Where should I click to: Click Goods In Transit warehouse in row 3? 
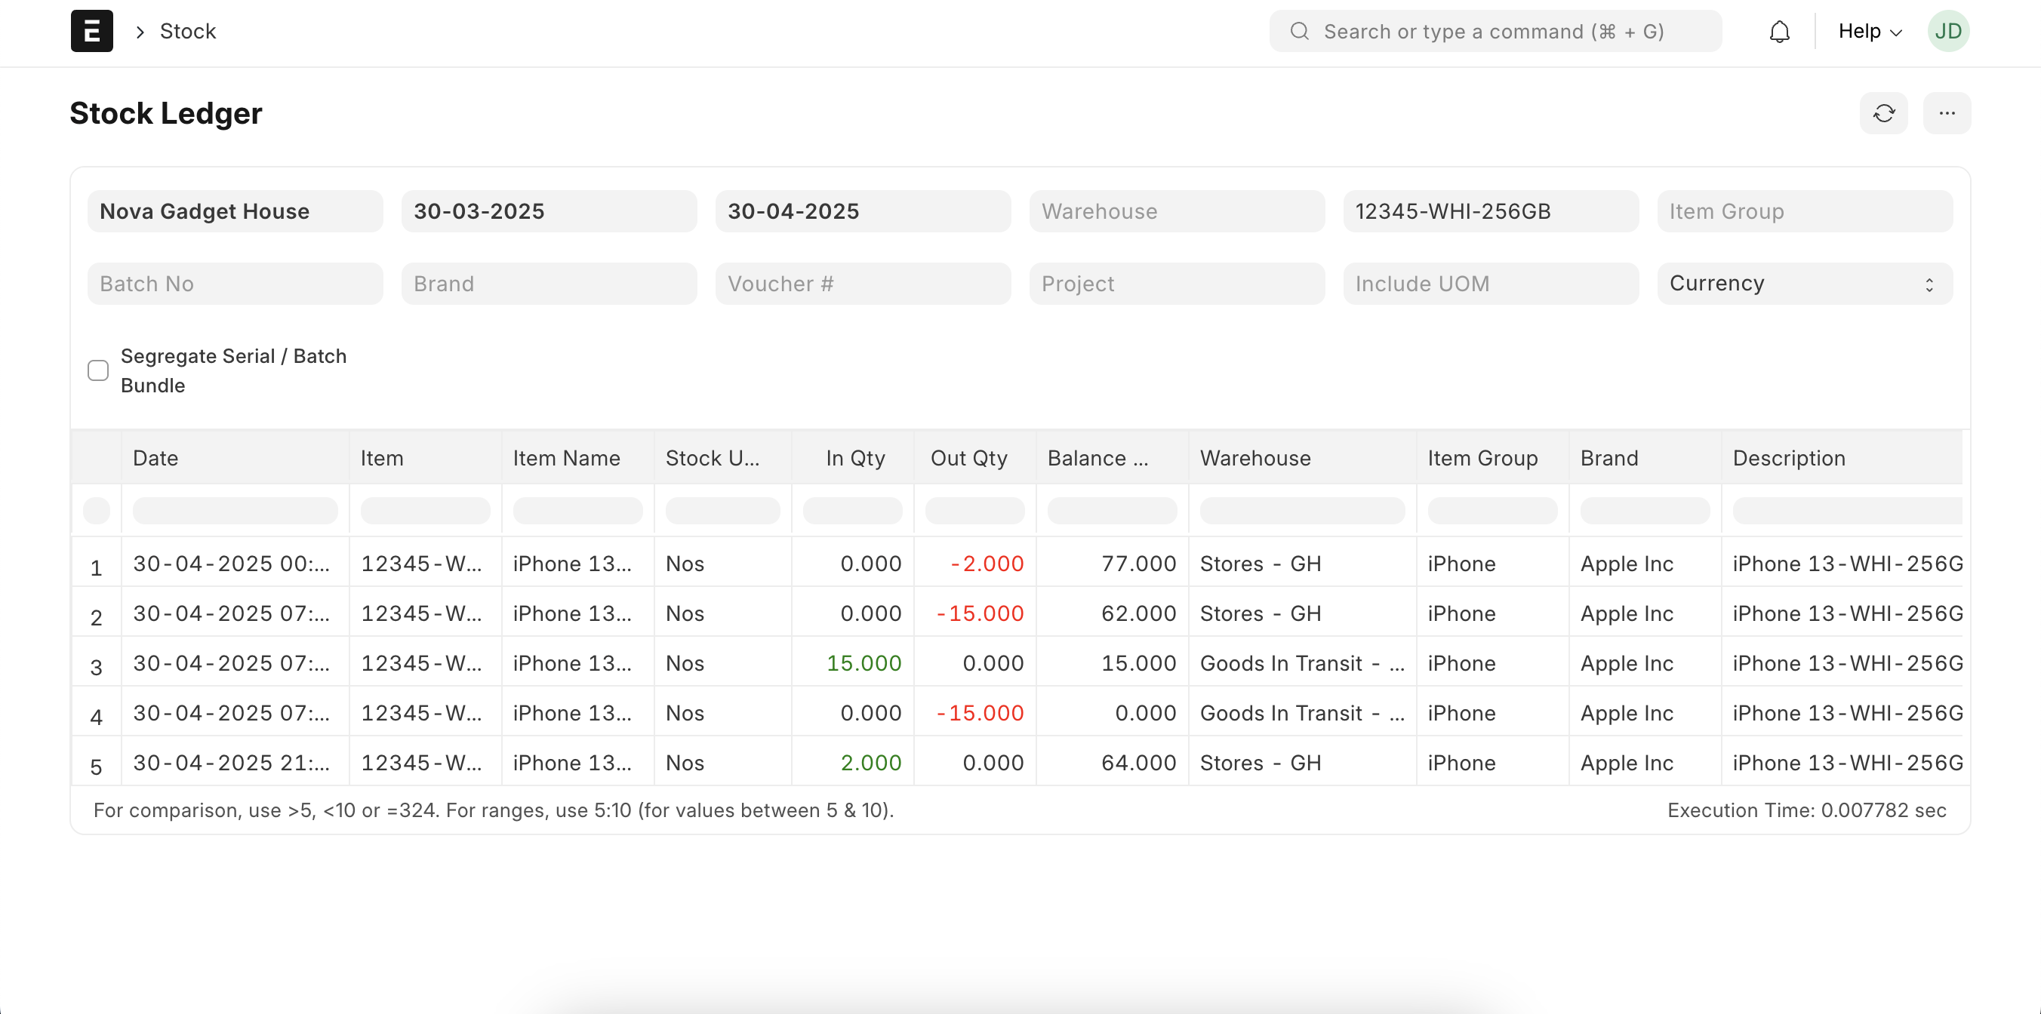(1303, 663)
